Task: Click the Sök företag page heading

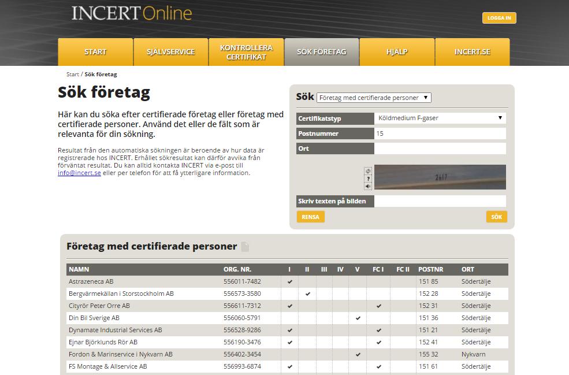Action: click(104, 92)
